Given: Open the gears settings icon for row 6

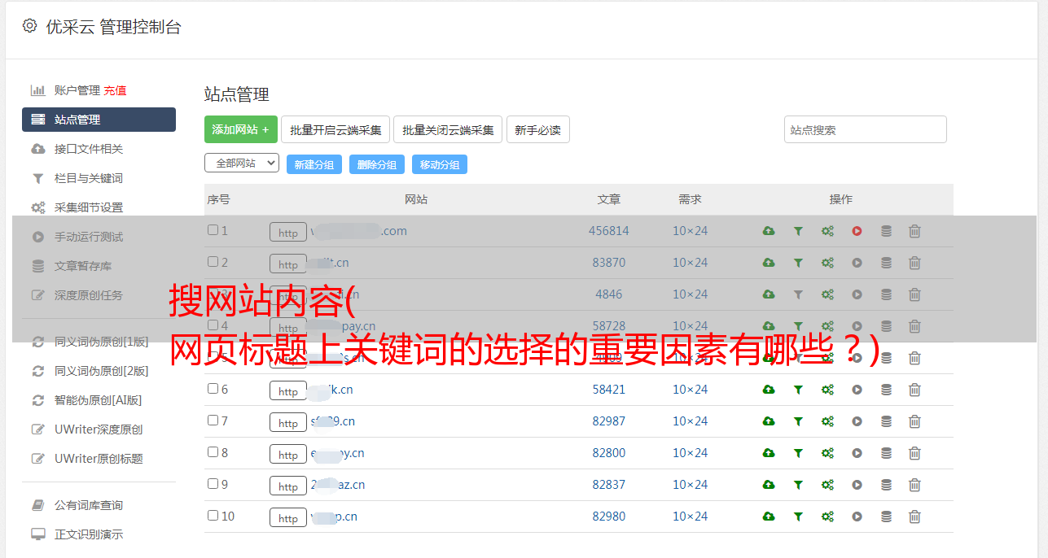Looking at the screenshot, I should 827,390.
